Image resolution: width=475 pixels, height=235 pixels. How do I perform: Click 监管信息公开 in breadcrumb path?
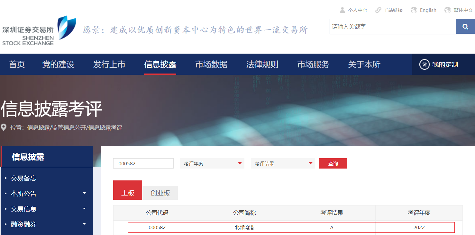point(69,128)
